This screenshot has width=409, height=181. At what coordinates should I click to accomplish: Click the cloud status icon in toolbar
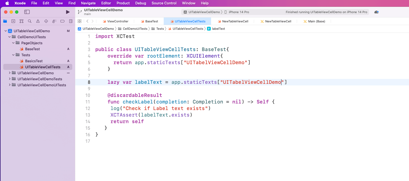click(376, 12)
